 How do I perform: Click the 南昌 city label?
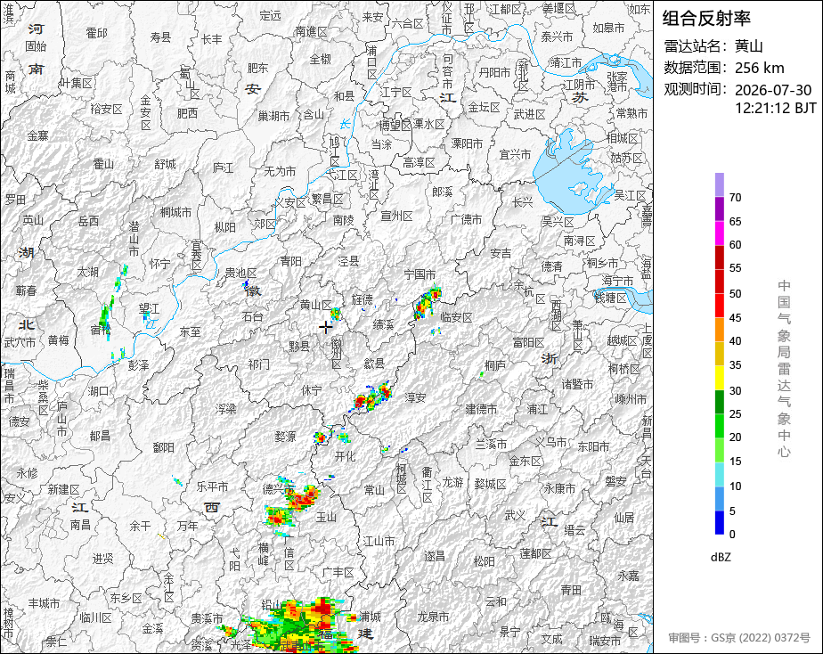[80, 524]
